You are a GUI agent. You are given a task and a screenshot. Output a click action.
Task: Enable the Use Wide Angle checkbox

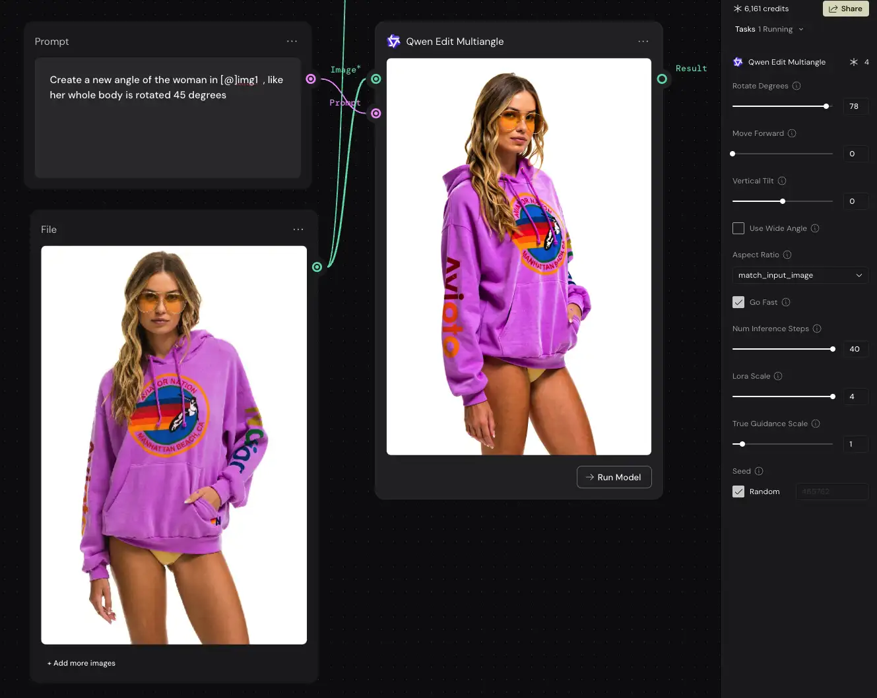pyautogui.click(x=738, y=228)
